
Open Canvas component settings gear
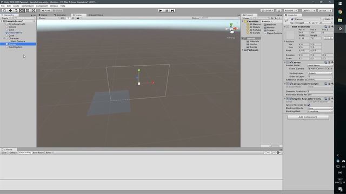(x=332, y=63)
